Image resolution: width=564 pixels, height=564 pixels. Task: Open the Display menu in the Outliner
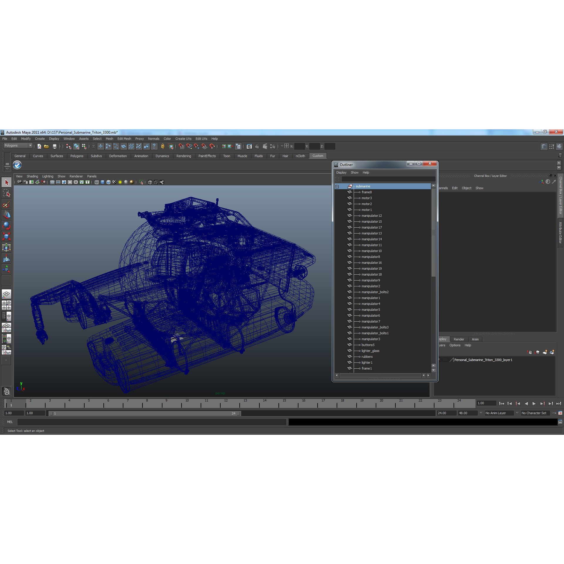341,173
